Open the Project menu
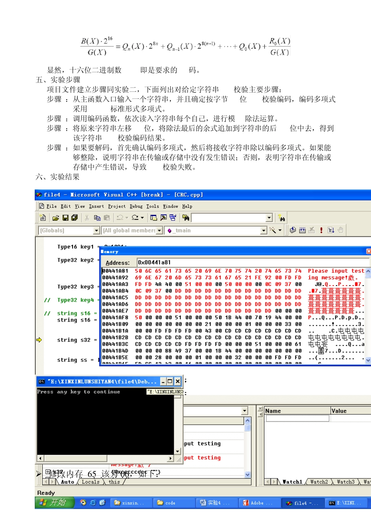371x525 pixels. [117, 206]
